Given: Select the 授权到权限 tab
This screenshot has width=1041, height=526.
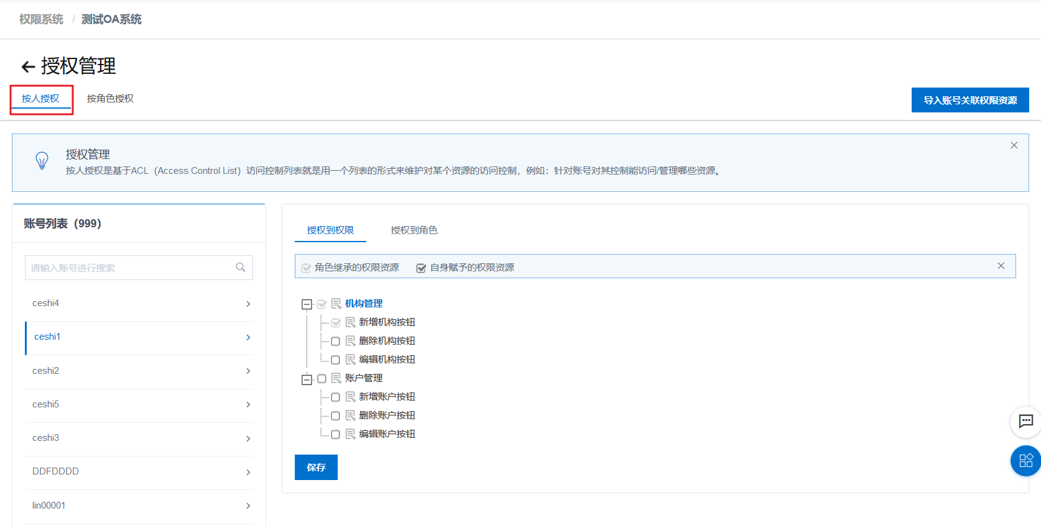Looking at the screenshot, I should (x=330, y=230).
